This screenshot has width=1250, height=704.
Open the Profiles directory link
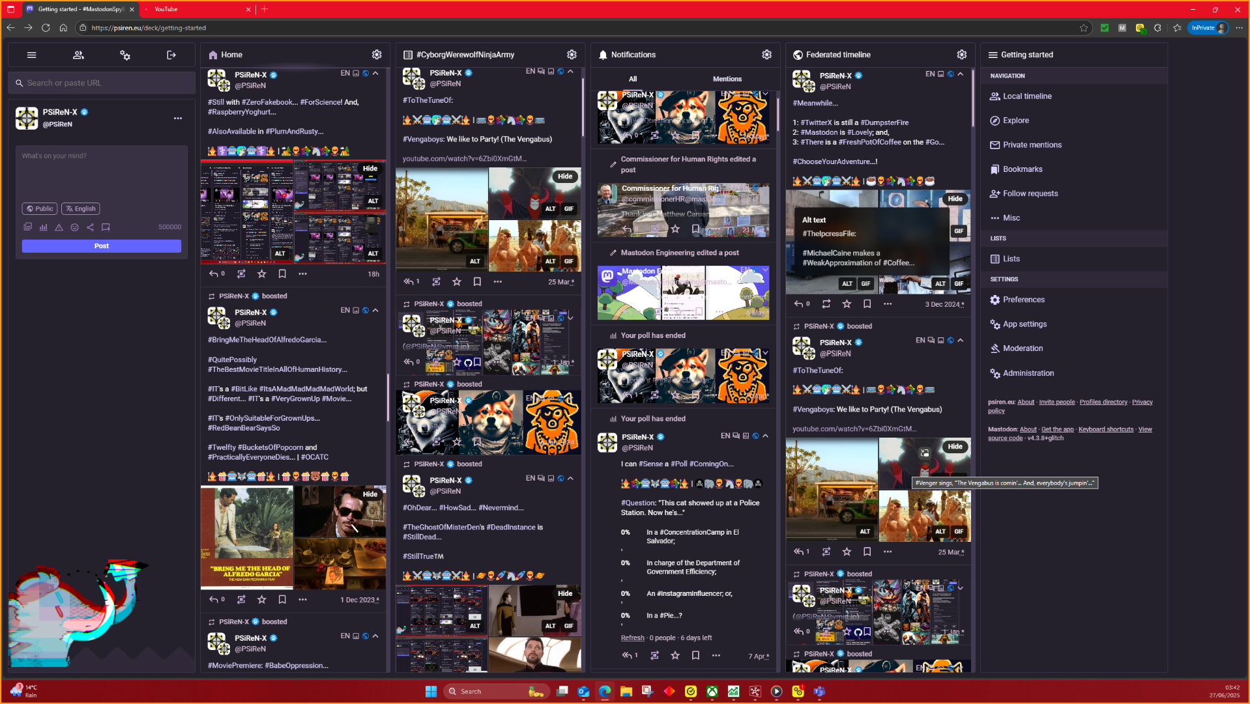coord(1103,402)
